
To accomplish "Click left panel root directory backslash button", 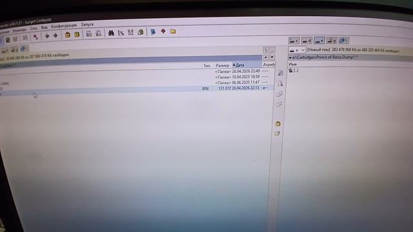I will click(266, 50).
